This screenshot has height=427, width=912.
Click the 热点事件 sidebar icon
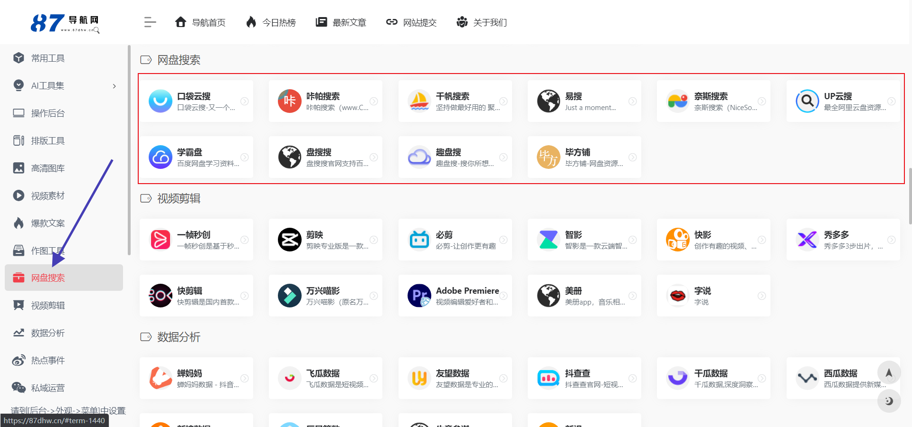[19, 360]
